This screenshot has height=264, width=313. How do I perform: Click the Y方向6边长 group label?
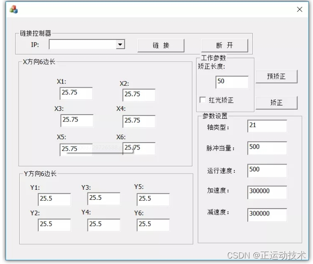coord(40,174)
